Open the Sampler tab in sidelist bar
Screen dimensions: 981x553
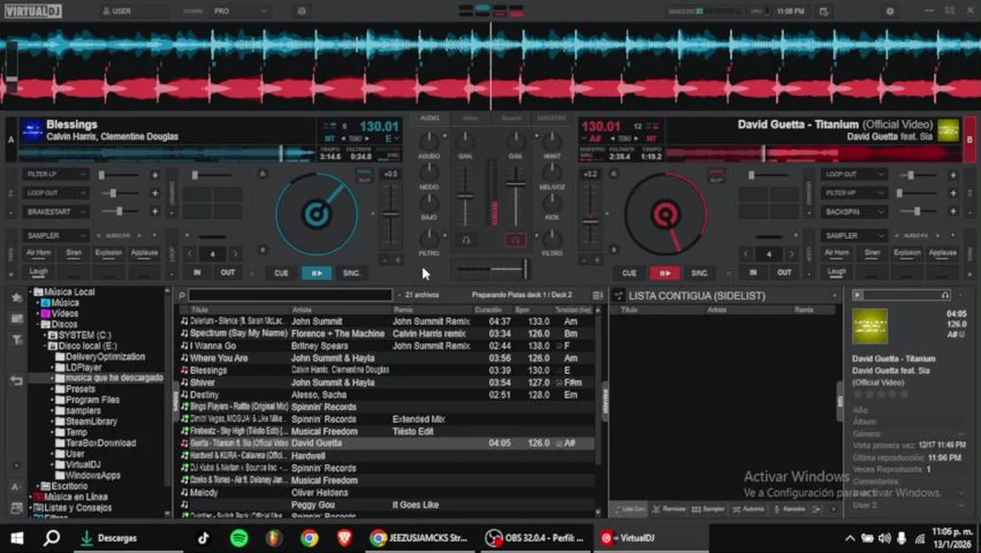pyautogui.click(x=708, y=508)
